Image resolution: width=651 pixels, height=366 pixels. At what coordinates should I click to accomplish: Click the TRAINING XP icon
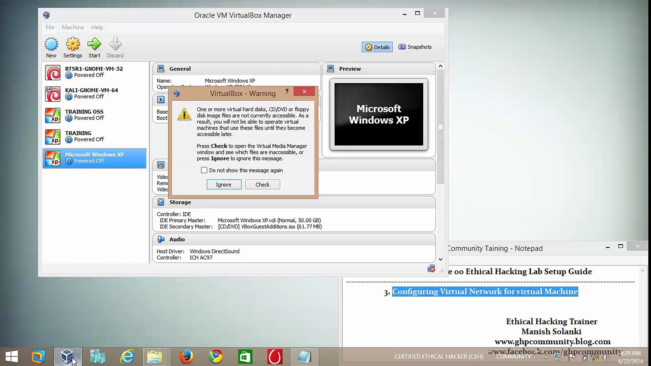53,137
